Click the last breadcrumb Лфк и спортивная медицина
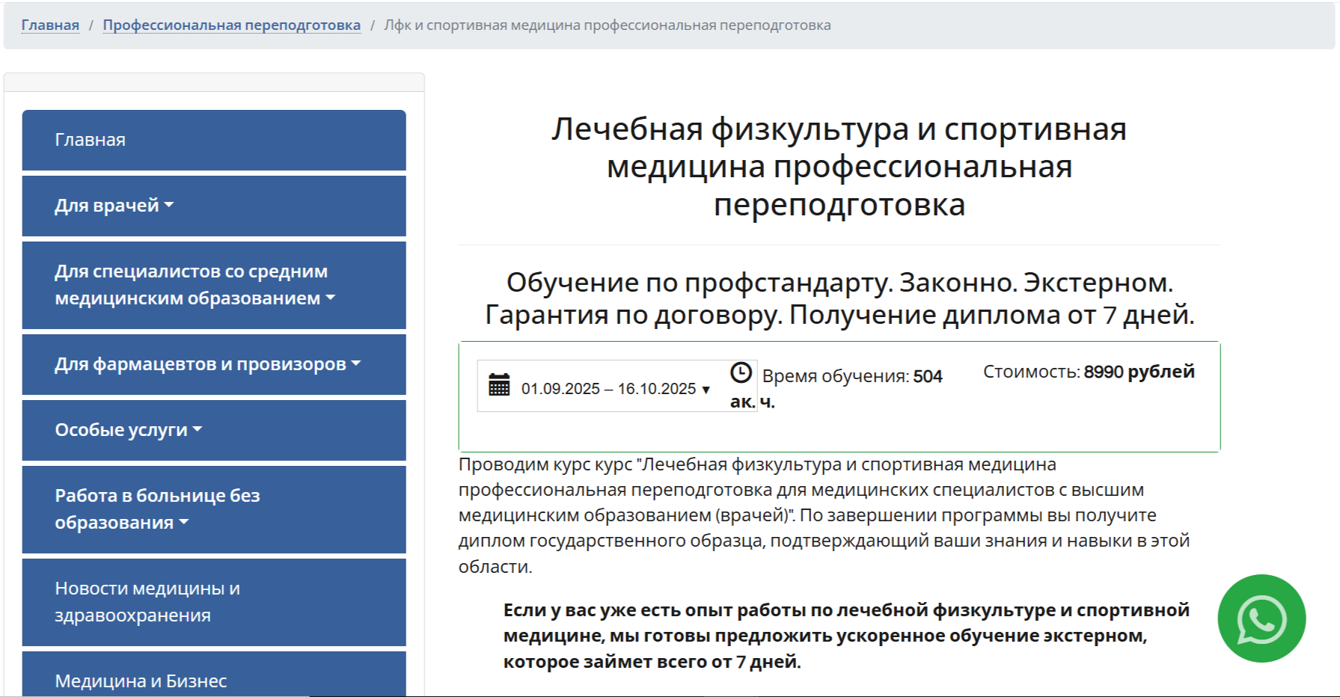The image size is (1340, 697). pos(608,25)
